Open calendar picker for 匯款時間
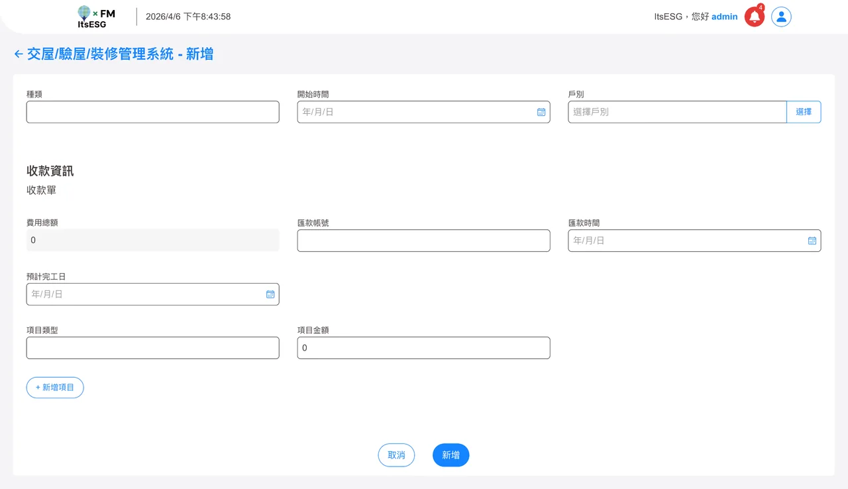 812,241
